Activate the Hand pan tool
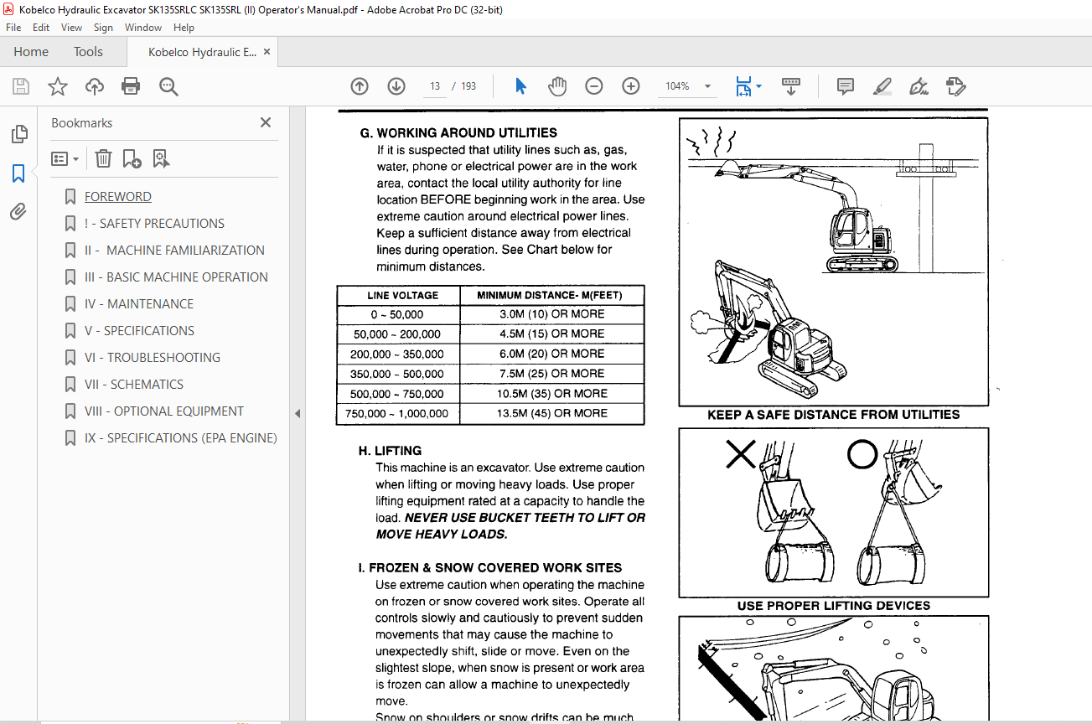1092x724 pixels. pos(557,86)
